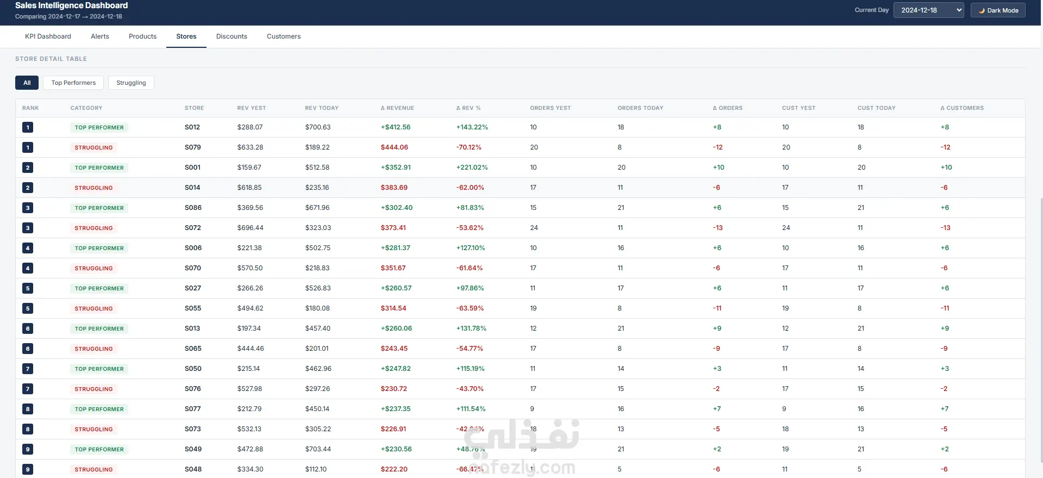Click rank badge 1 for store S012

pos(28,127)
